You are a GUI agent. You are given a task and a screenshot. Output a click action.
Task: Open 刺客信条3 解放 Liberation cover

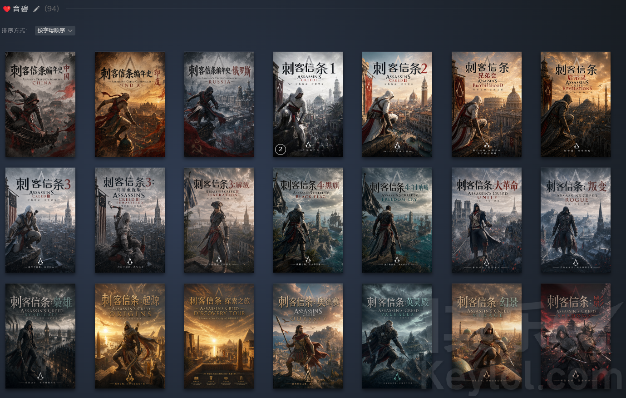click(219, 220)
